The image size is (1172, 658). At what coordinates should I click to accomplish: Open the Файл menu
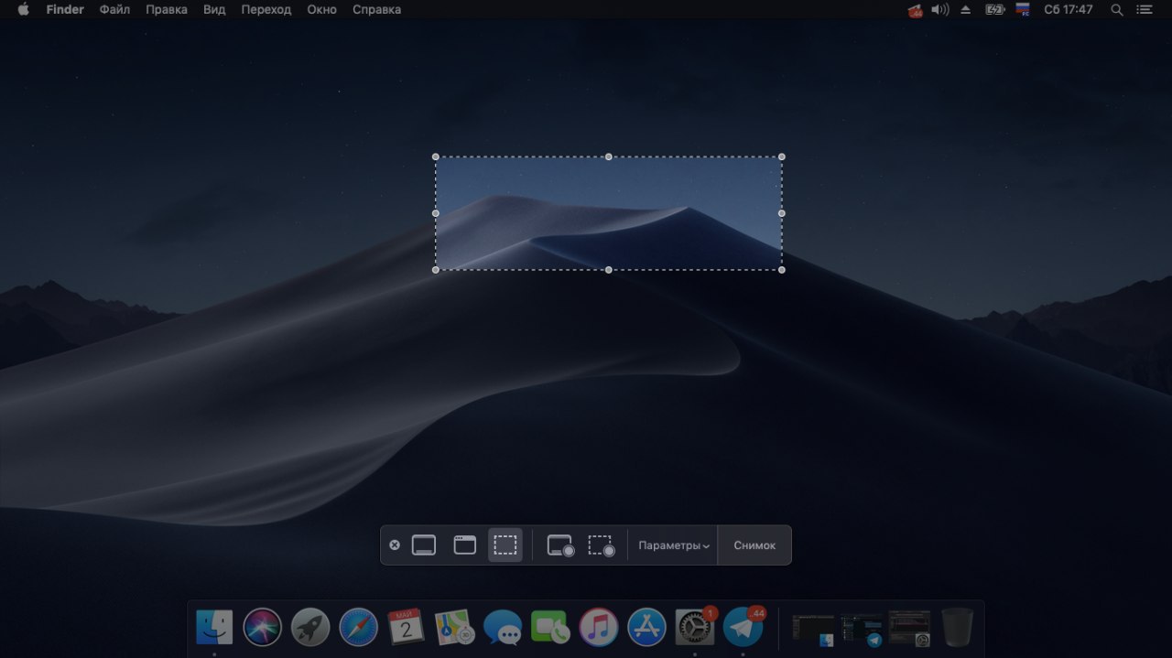(114, 9)
